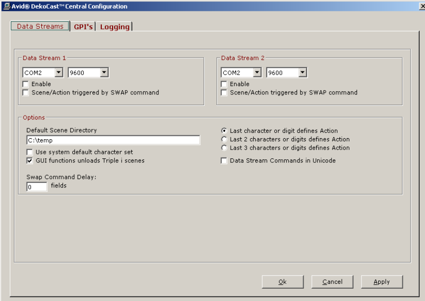Enable Data Stream 1 checkbox
425x301 pixels.
click(26, 84)
